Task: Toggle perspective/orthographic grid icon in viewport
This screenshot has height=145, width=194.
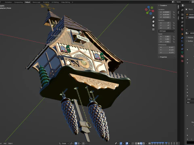Action: pos(153,29)
